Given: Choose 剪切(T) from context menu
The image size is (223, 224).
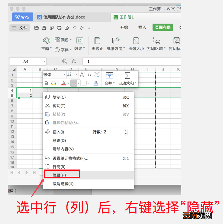Looking at the screenshot, I should click(88, 106).
